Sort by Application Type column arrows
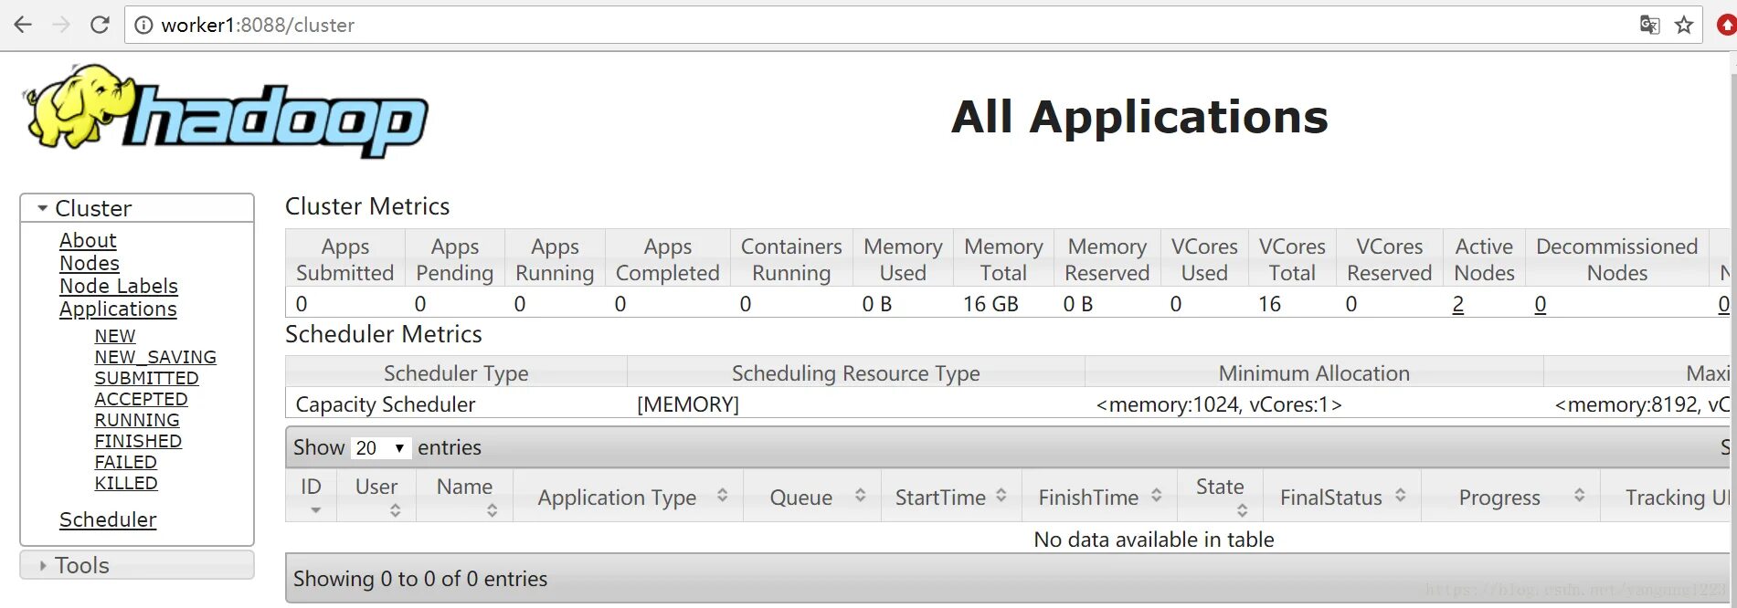This screenshot has height=608, width=1737. point(722,496)
